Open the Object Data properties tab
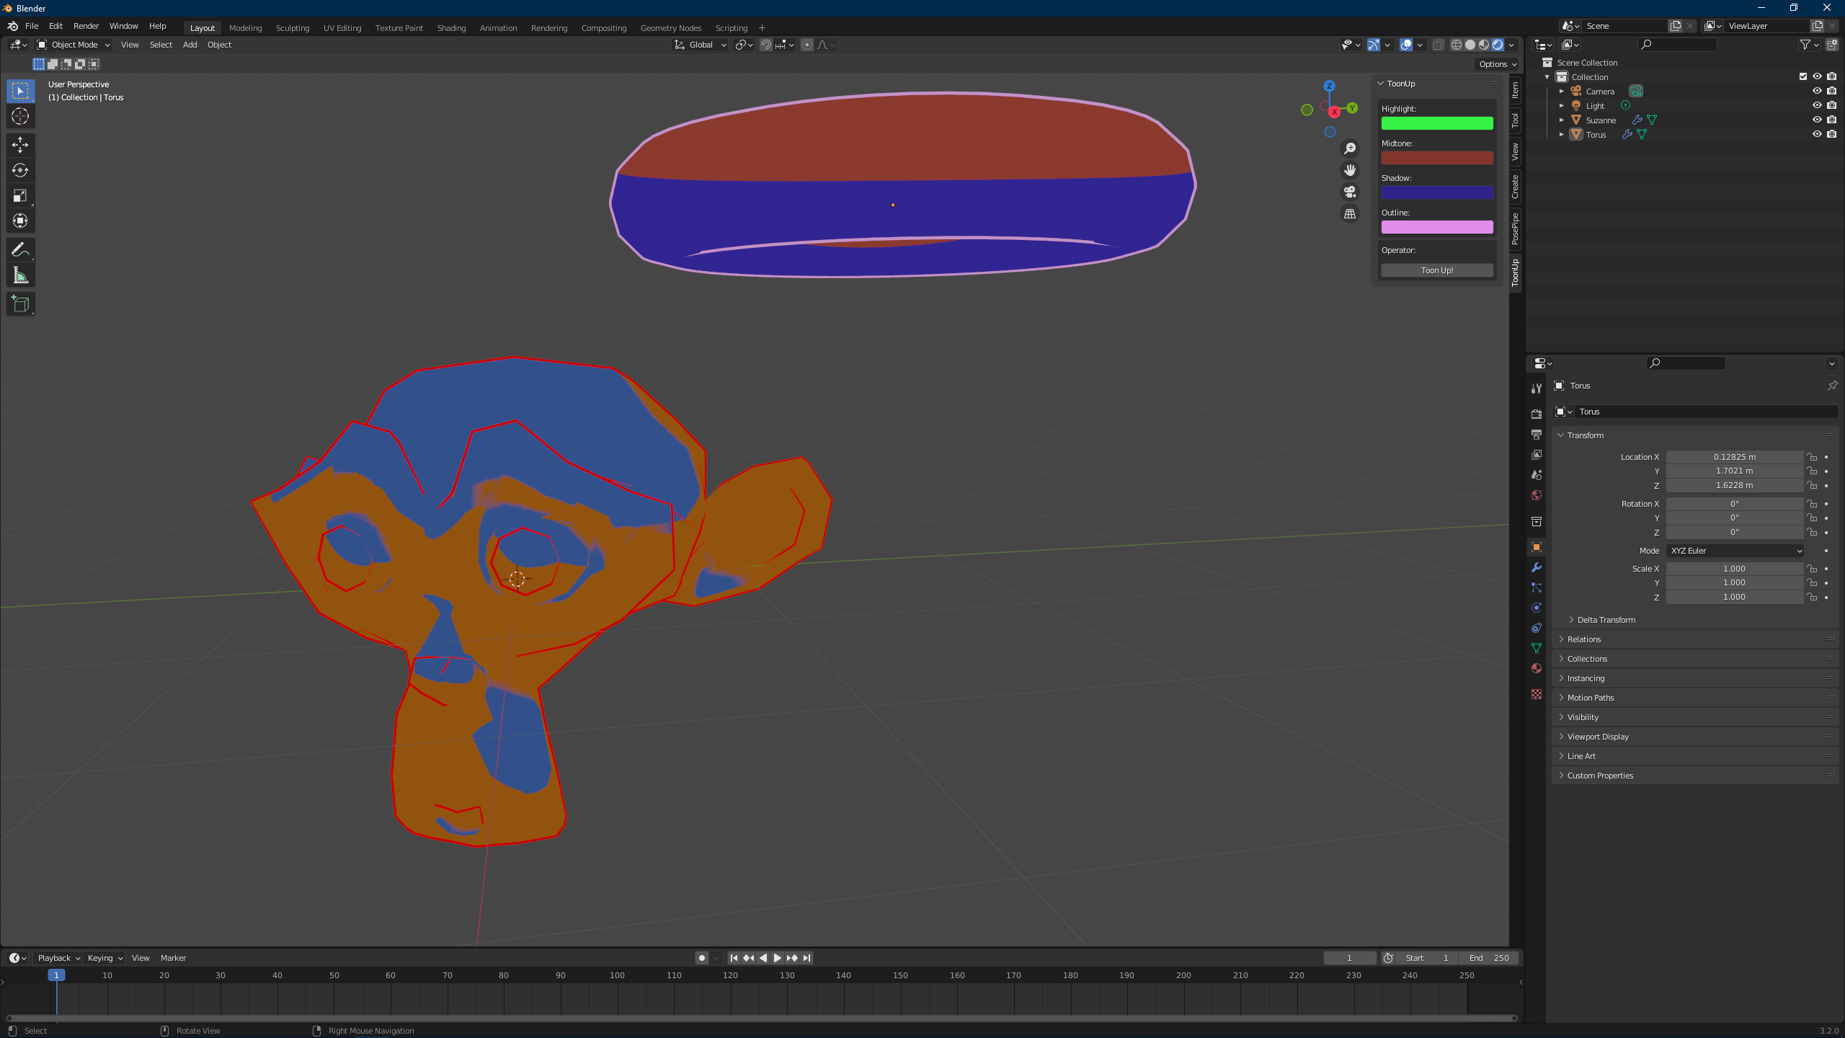 1537,648
